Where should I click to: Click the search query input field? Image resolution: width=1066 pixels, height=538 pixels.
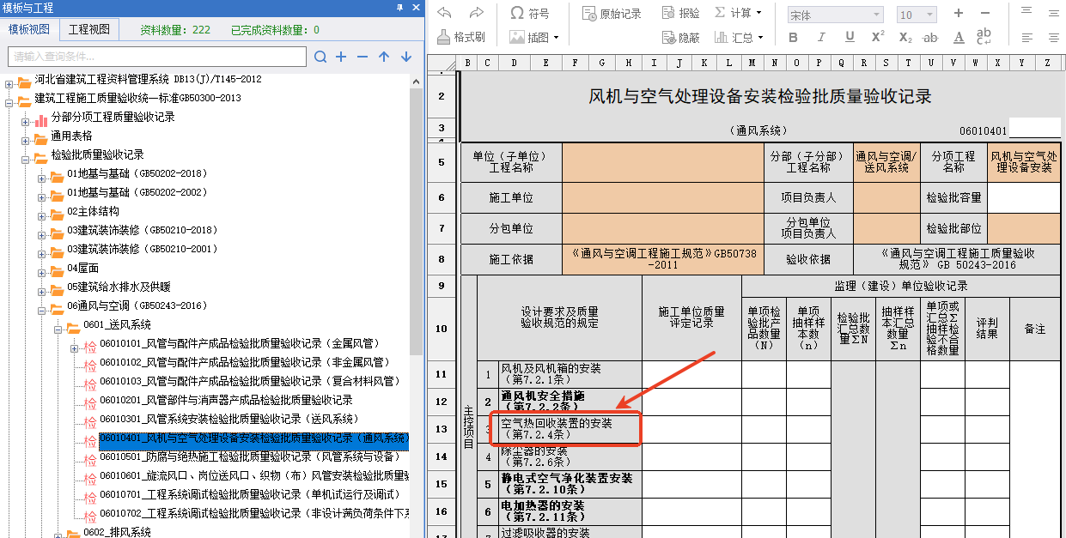157,57
